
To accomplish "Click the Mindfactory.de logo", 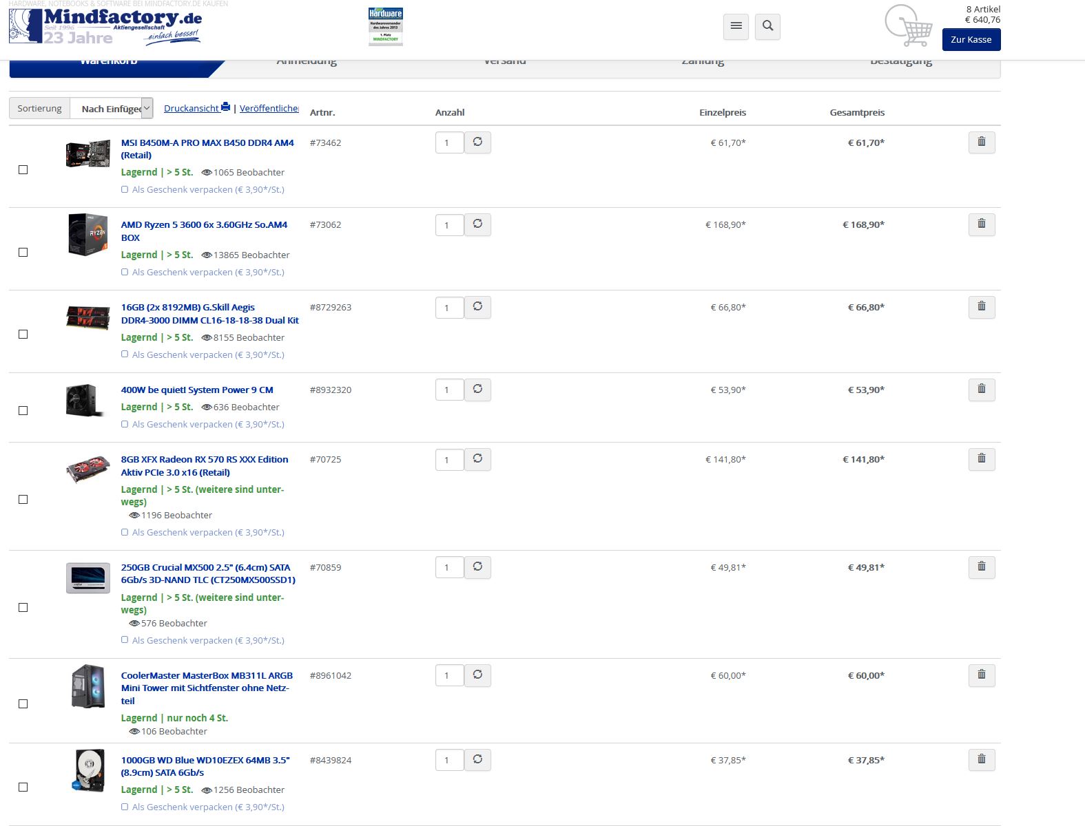I will [105, 26].
